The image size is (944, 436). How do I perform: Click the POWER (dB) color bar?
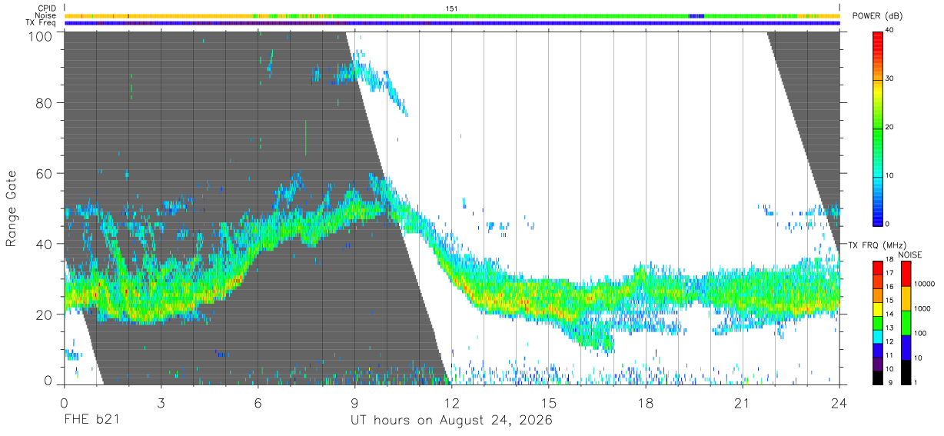tap(877, 128)
